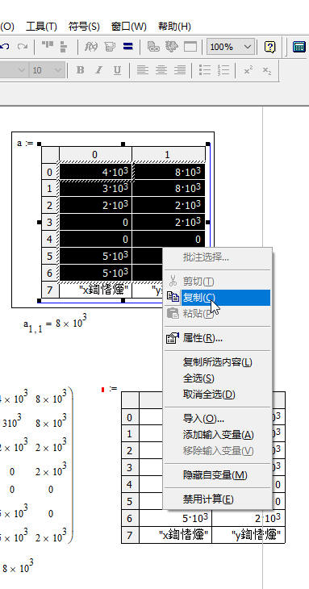Click the window-shaped toolbar icon

(190, 47)
